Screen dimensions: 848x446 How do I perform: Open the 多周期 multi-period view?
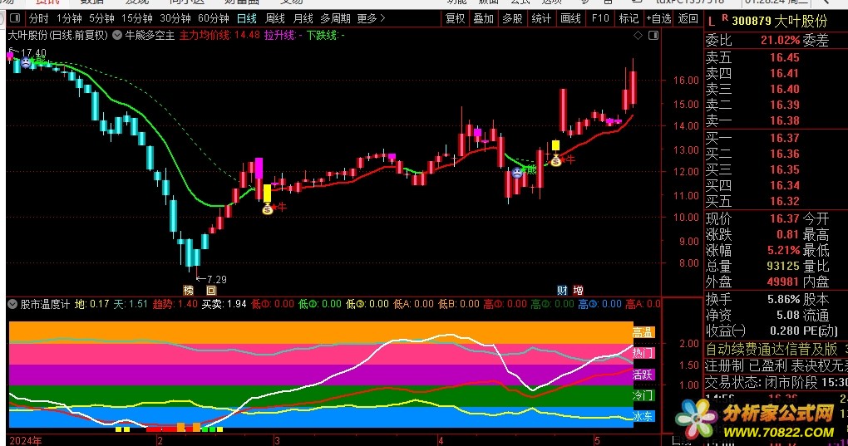click(335, 18)
